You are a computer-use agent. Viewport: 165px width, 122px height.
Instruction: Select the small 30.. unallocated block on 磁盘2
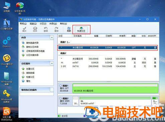click(76, 101)
